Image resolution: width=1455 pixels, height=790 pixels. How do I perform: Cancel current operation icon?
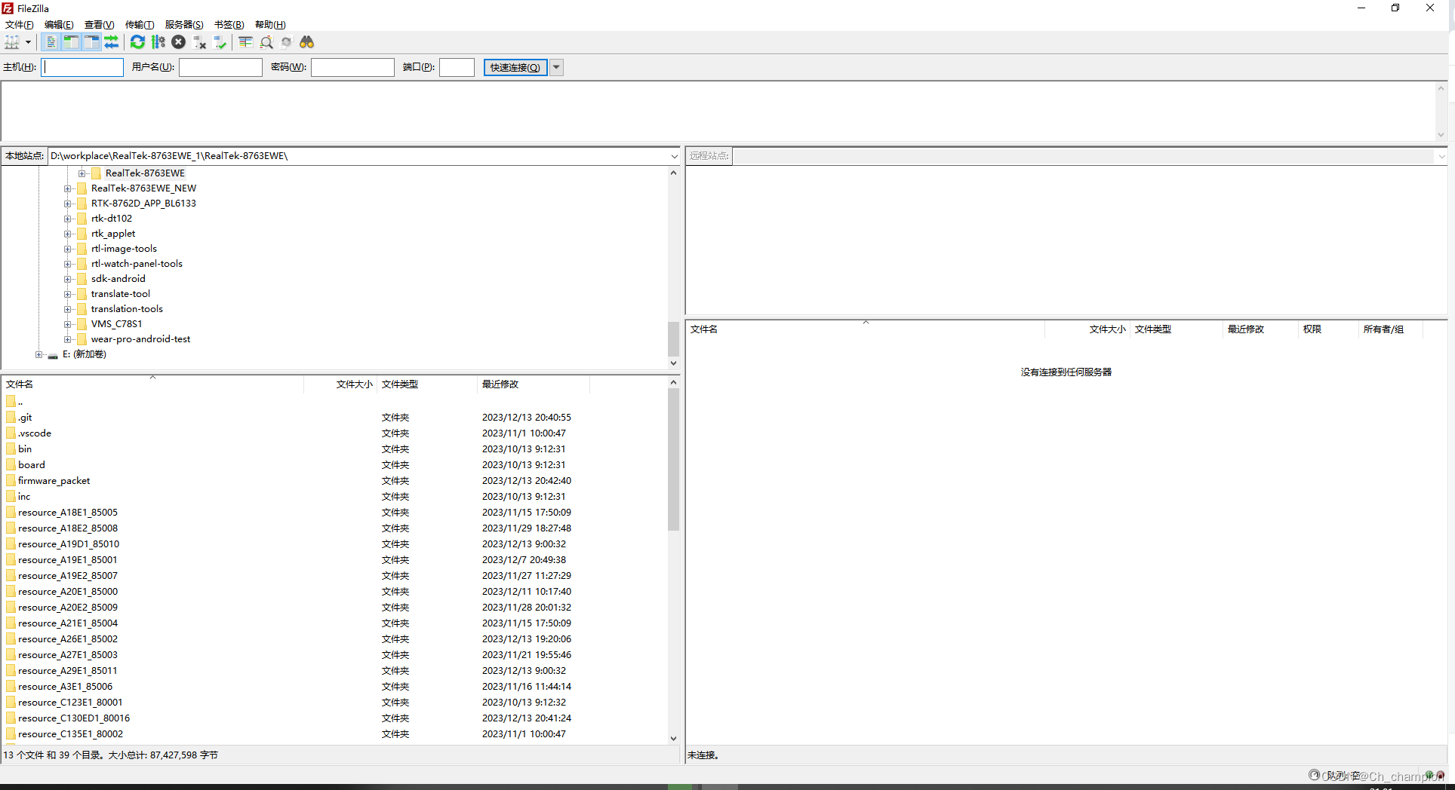[x=179, y=42]
